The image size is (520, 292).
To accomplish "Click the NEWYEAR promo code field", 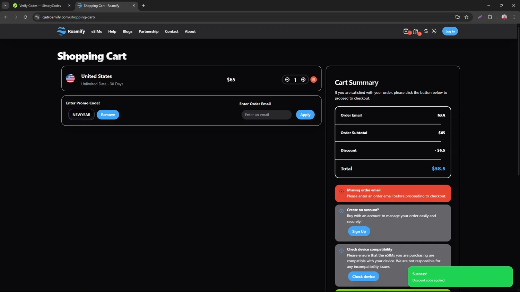I will pos(81,115).
